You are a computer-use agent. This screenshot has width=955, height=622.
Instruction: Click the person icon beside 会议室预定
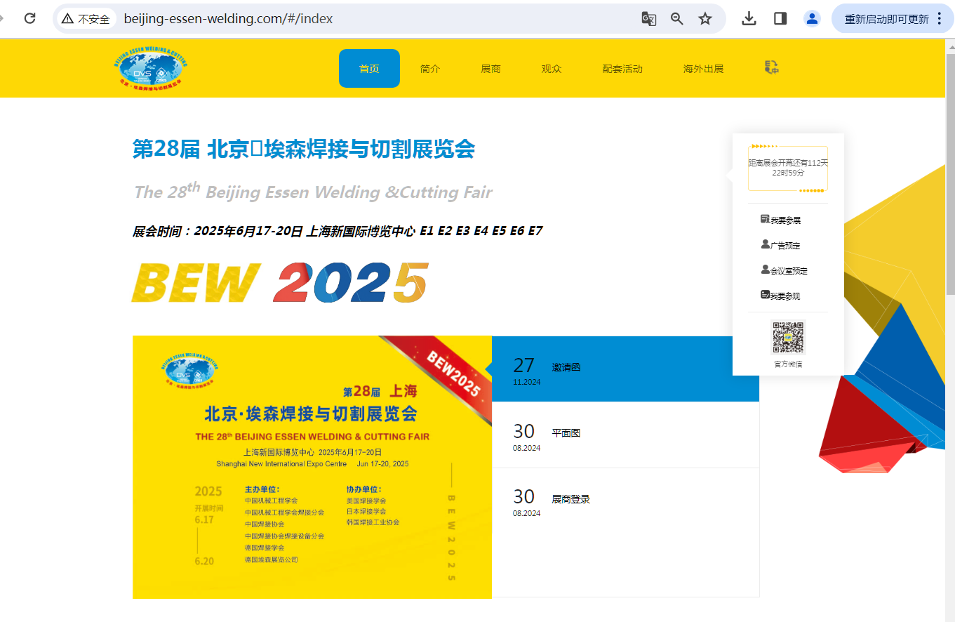pyautogui.click(x=765, y=270)
